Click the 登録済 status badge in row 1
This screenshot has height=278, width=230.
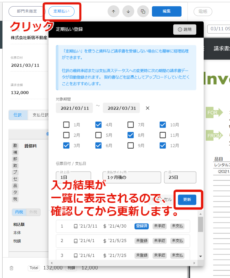click(142, 226)
